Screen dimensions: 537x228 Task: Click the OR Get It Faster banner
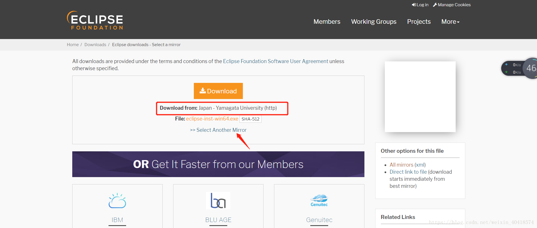[218, 164]
